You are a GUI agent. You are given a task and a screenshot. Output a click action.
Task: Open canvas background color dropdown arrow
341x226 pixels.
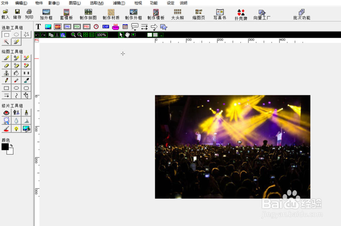[x=161, y=35]
